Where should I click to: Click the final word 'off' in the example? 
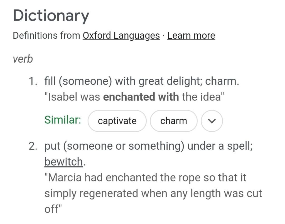tap(51, 209)
